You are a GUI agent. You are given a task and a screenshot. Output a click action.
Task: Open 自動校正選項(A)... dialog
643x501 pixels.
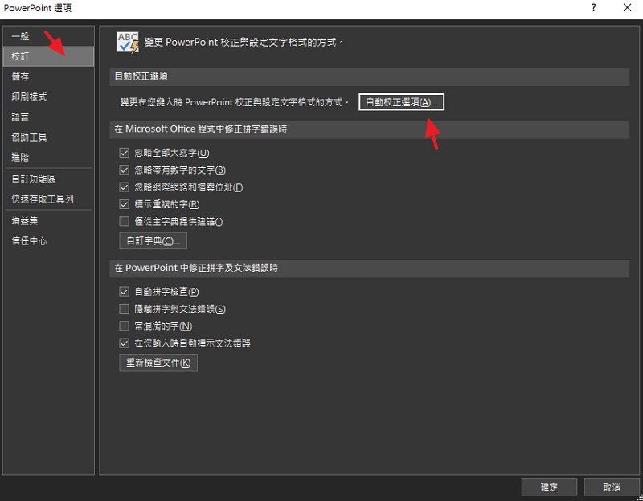pyautogui.click(x=401, y=102)
